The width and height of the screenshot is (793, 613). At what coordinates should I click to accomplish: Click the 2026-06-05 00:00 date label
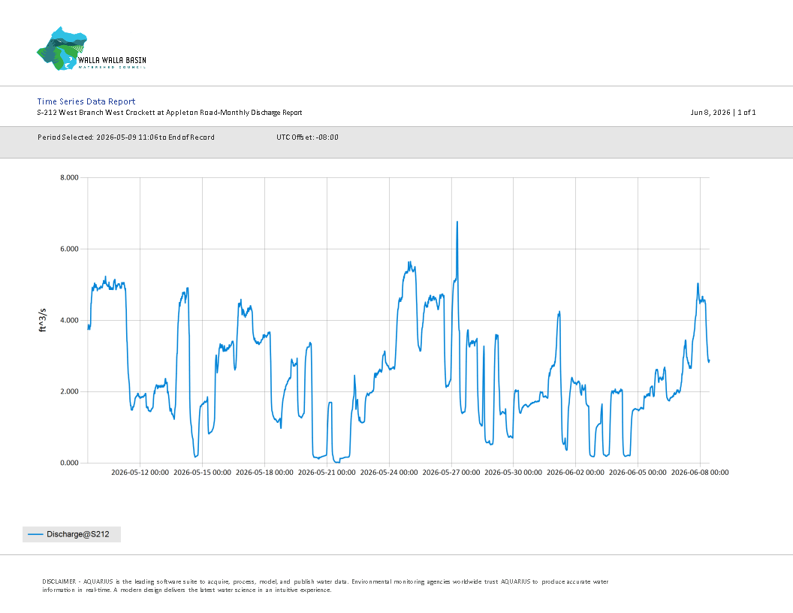(x=638, y=473)
